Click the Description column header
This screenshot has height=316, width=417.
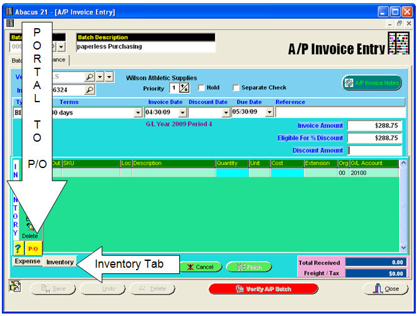[x=174, y=163]
